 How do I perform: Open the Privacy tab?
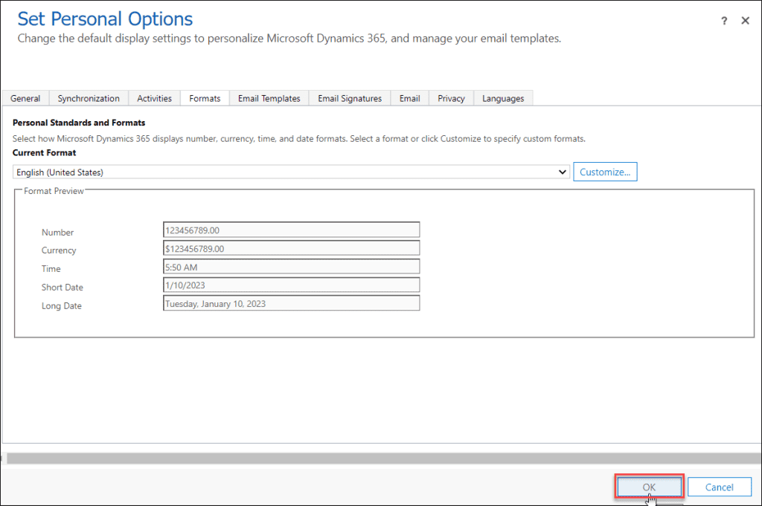pyautogui.click(x=451, y=98)
